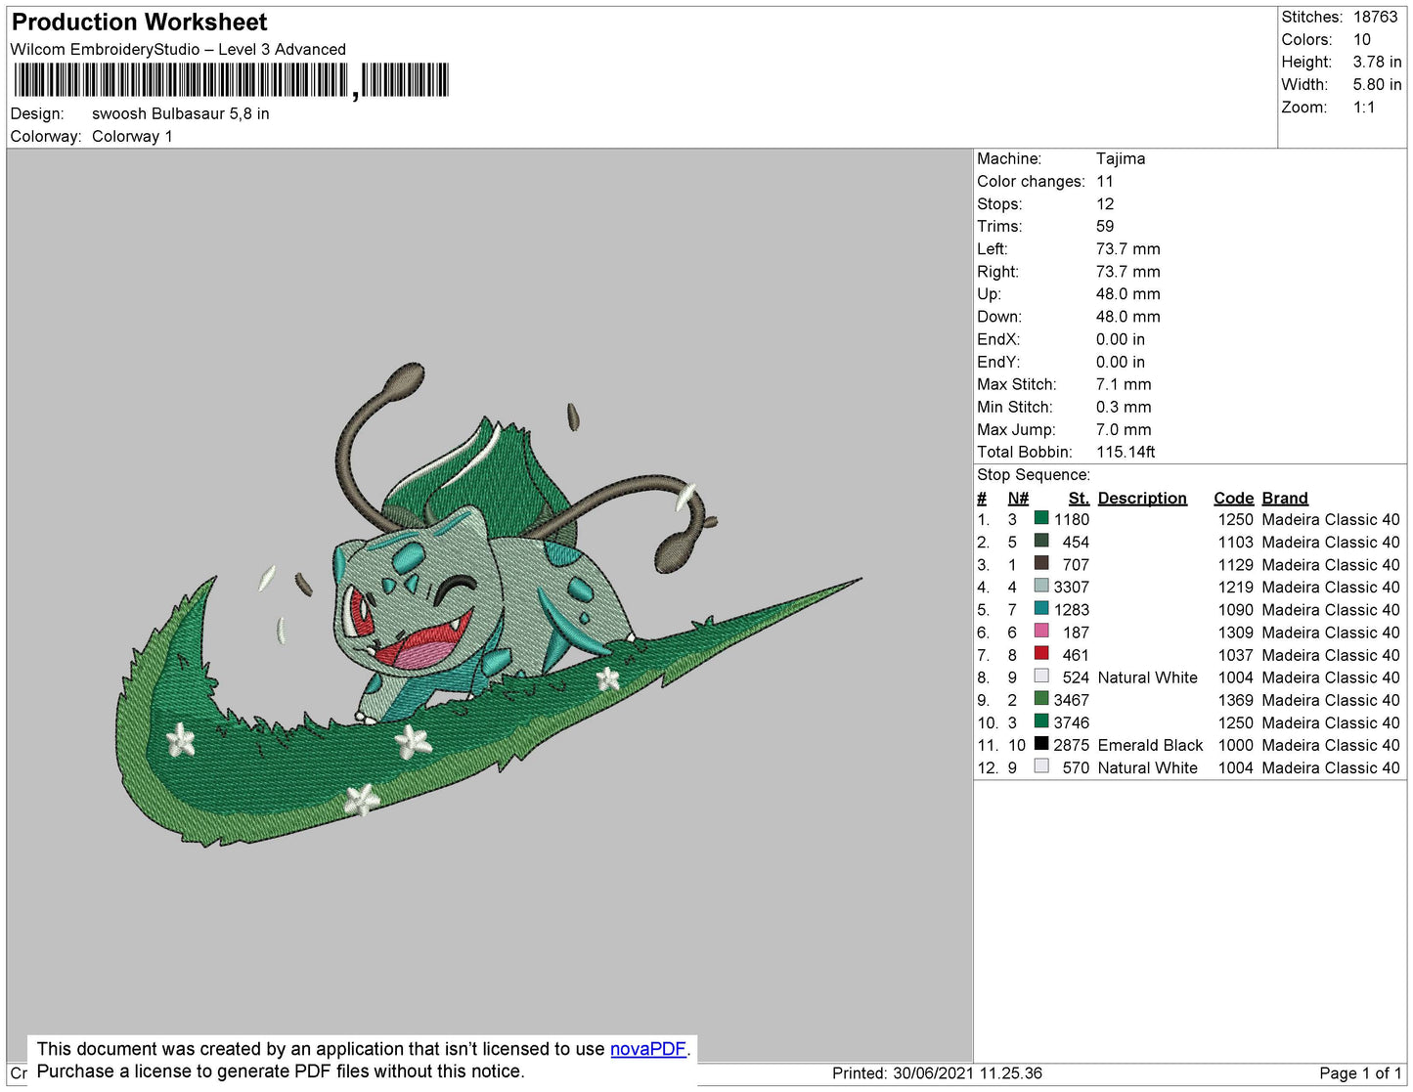Click the dark olive swatch, code 1103
Image resolution: width=1413 pixels, height=1092 pixels.
[x=1041, y=542]
